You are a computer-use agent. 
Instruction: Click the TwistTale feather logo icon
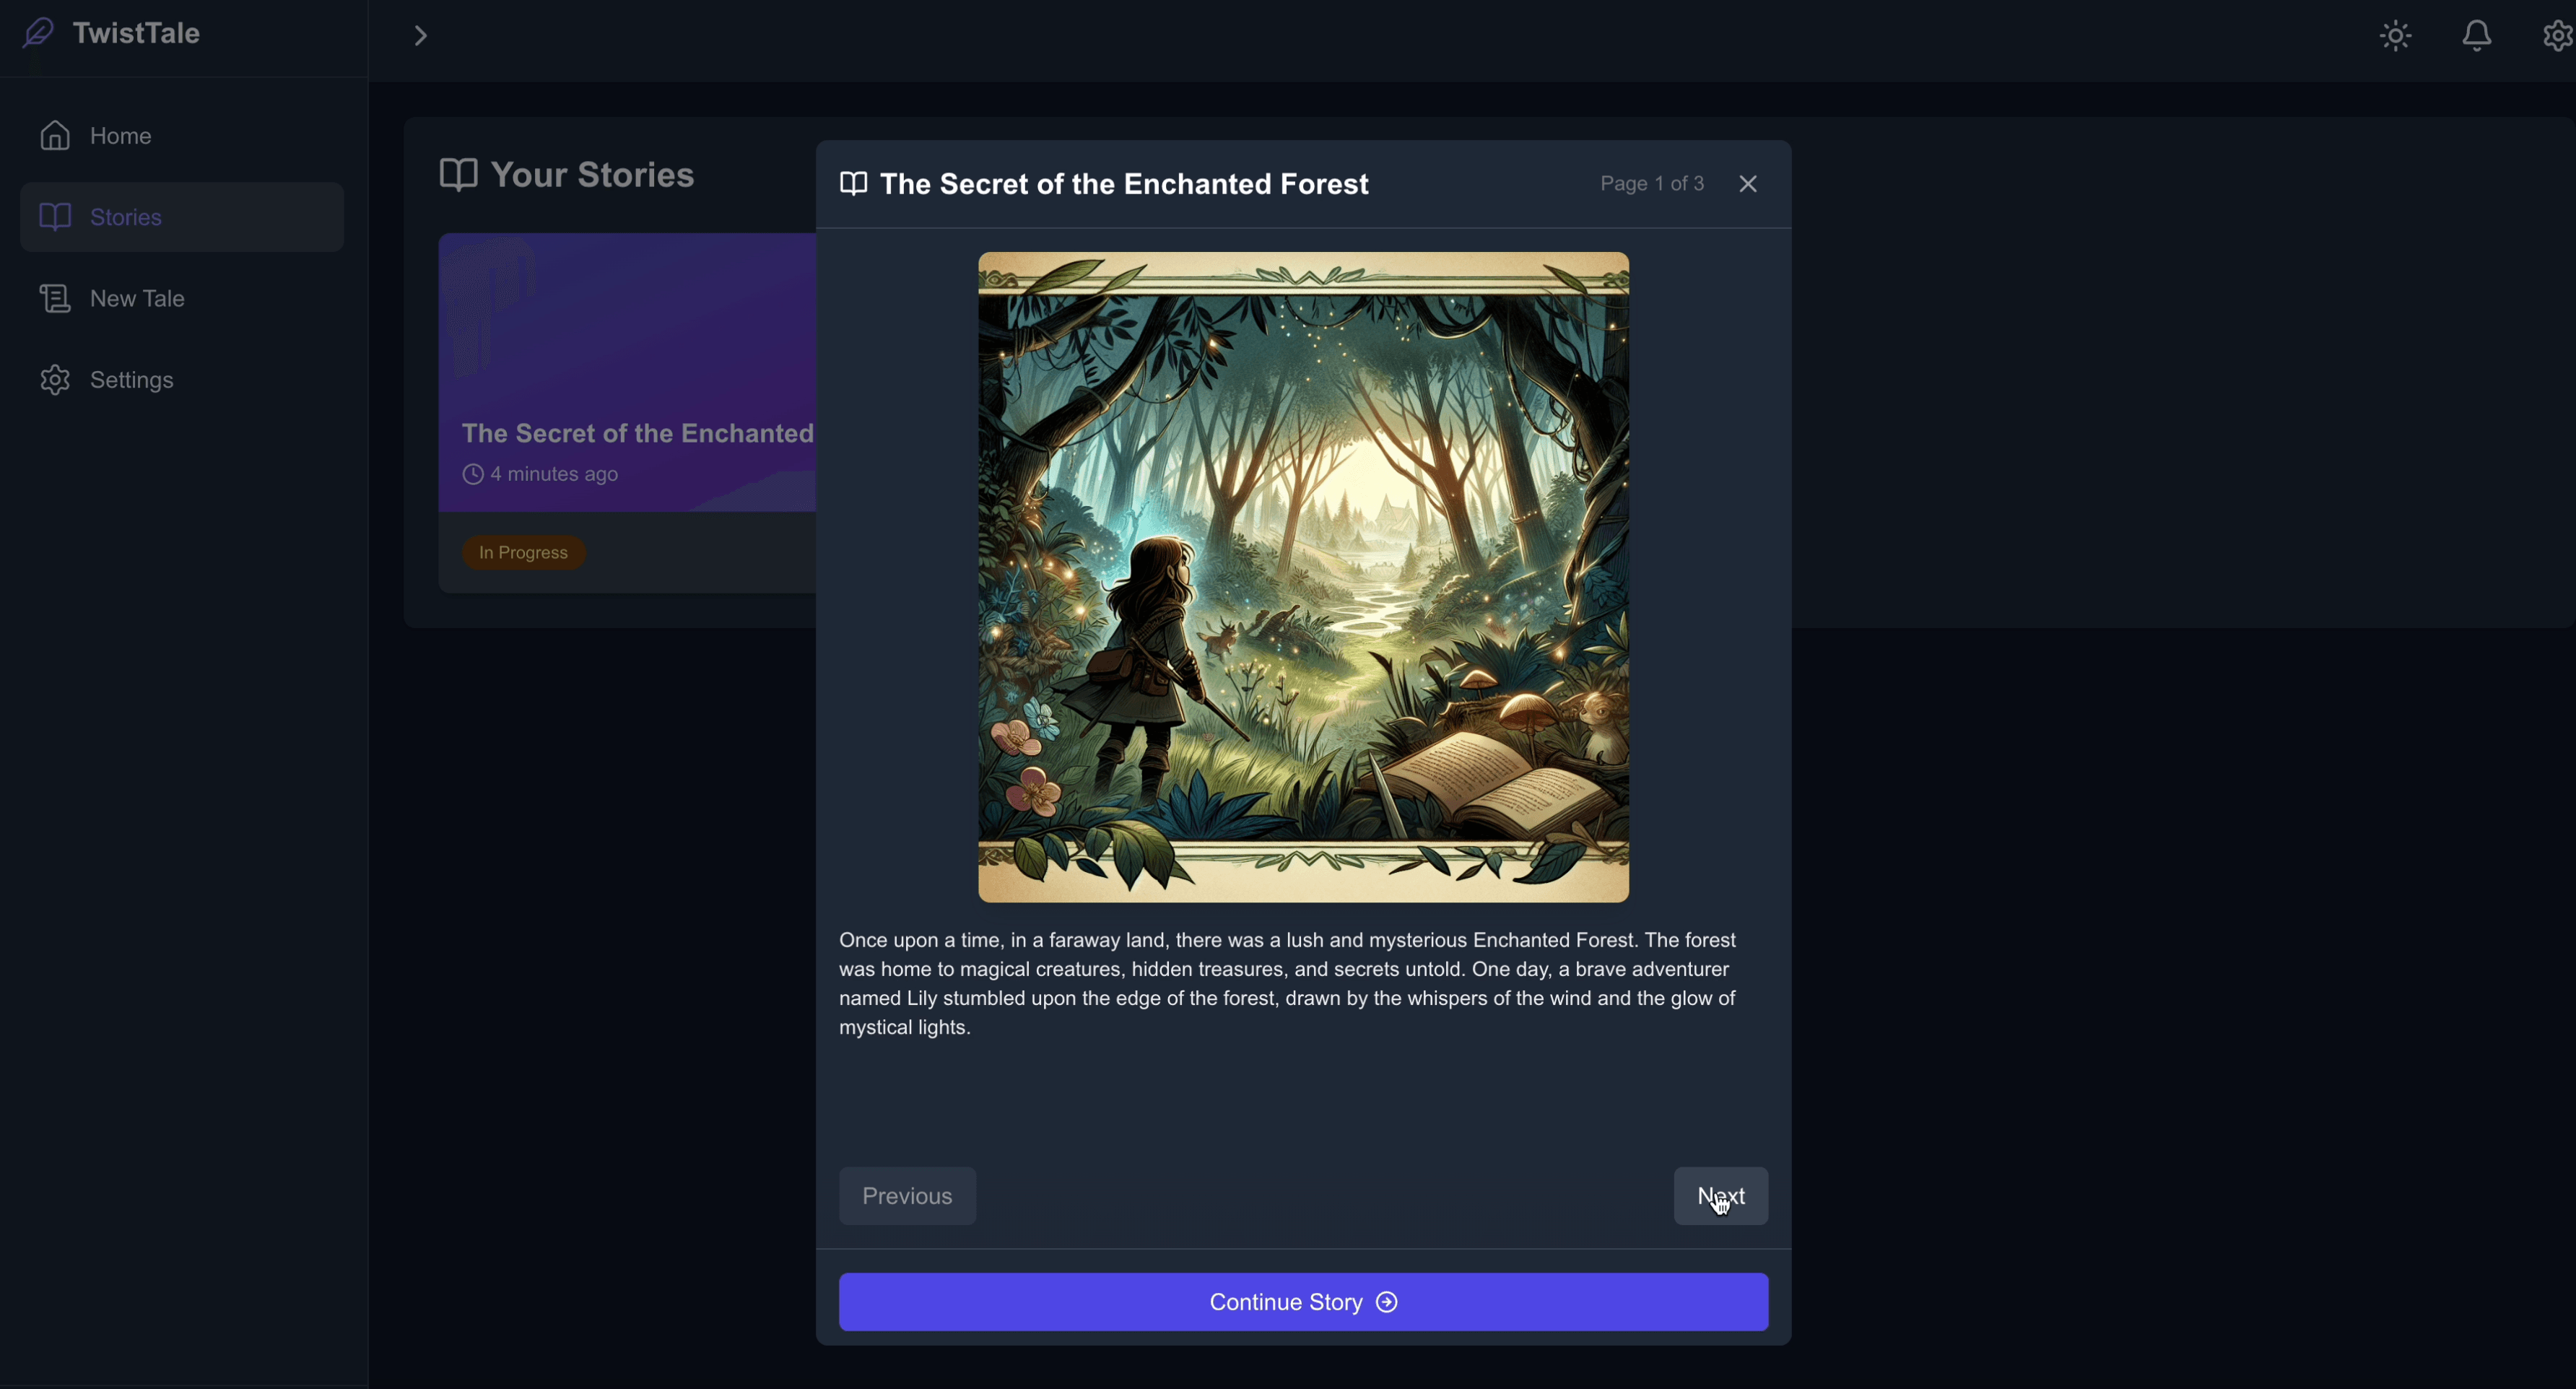pos(38,34)
